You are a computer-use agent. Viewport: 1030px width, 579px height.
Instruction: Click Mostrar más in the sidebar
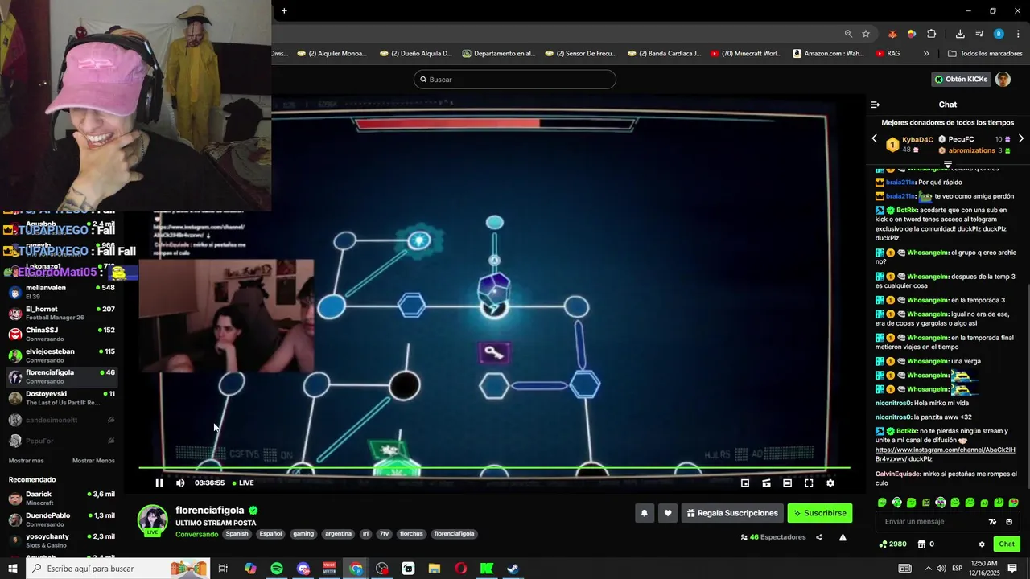tap(27, 461)
